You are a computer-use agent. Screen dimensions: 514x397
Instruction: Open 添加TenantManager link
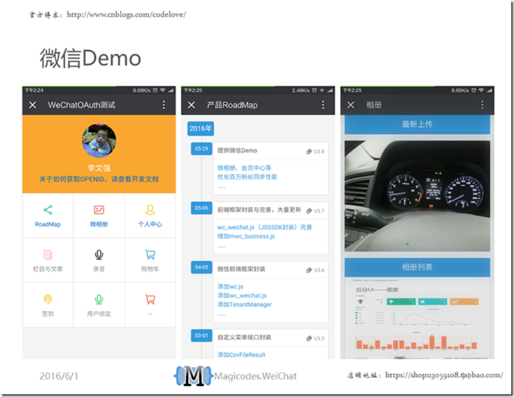[x=244, y=305]
